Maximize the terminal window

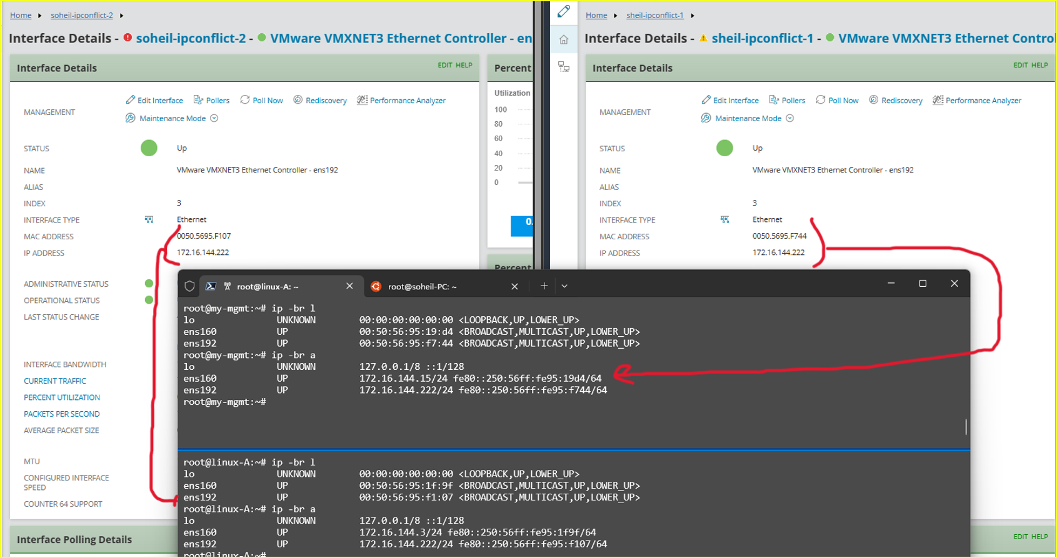pos(923,284)
